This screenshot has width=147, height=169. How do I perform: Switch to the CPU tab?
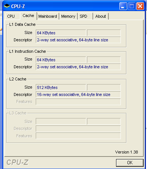pos(12,16)
